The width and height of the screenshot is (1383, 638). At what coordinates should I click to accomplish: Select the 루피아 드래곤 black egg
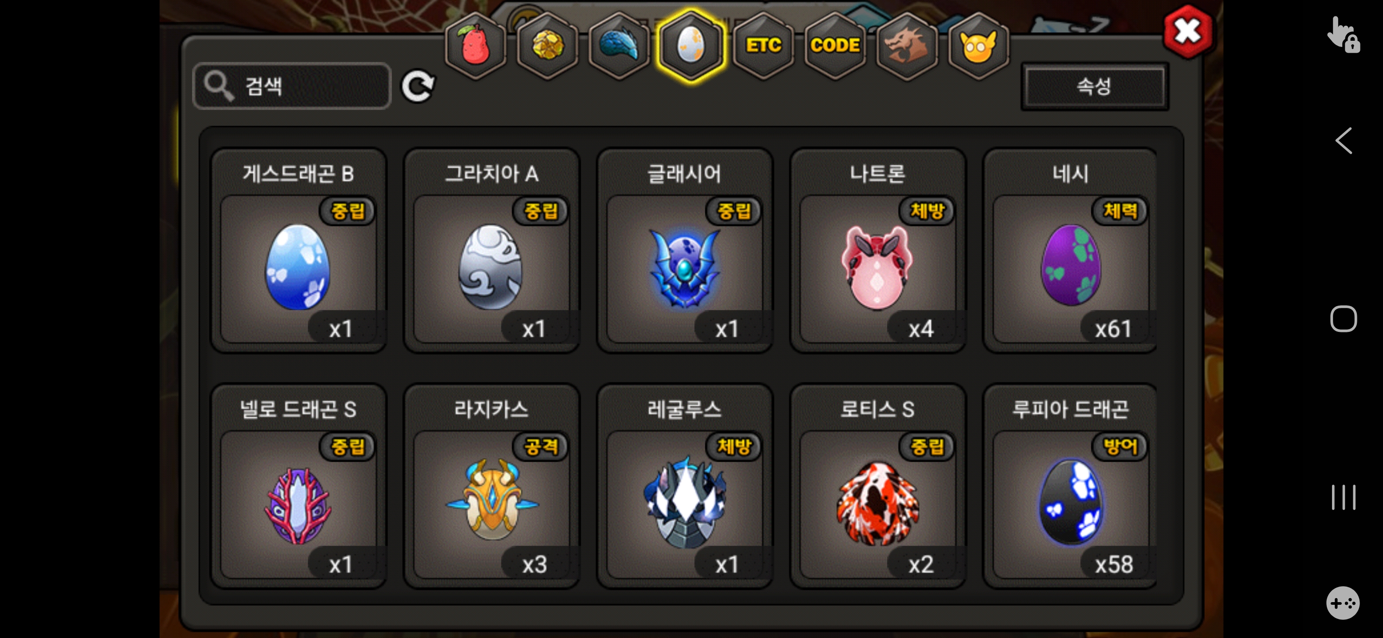point(1070,486)
